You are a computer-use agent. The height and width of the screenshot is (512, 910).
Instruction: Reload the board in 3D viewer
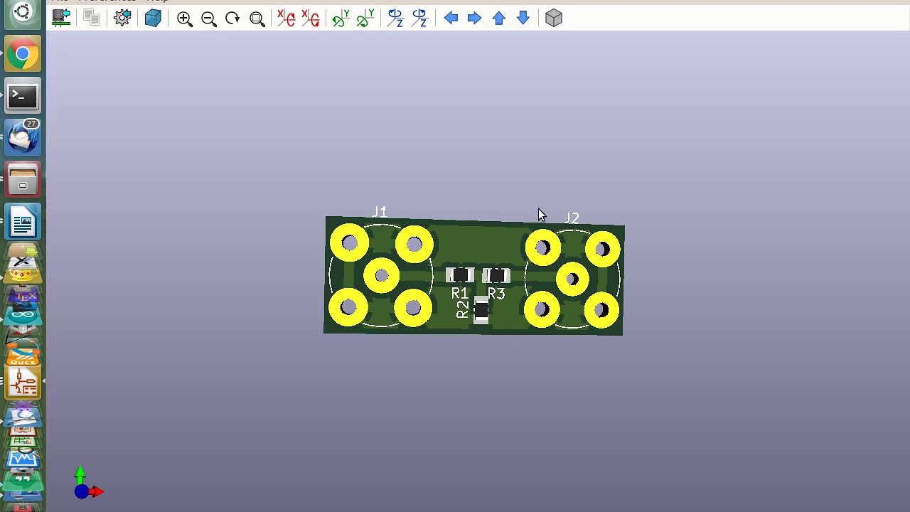pyautogui.click(x=61, y=18)
